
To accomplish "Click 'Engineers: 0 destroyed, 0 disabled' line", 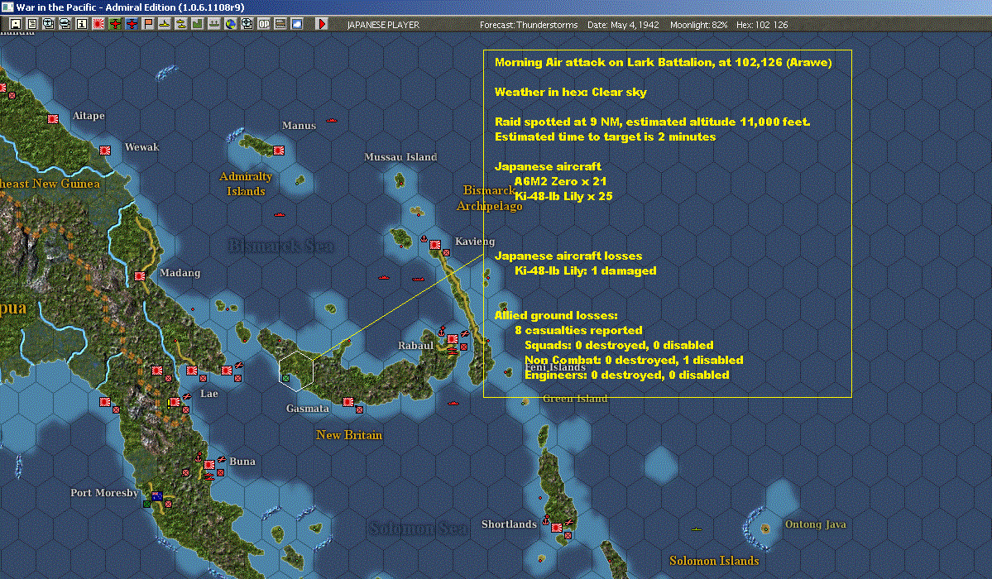I will click(627, 376).
